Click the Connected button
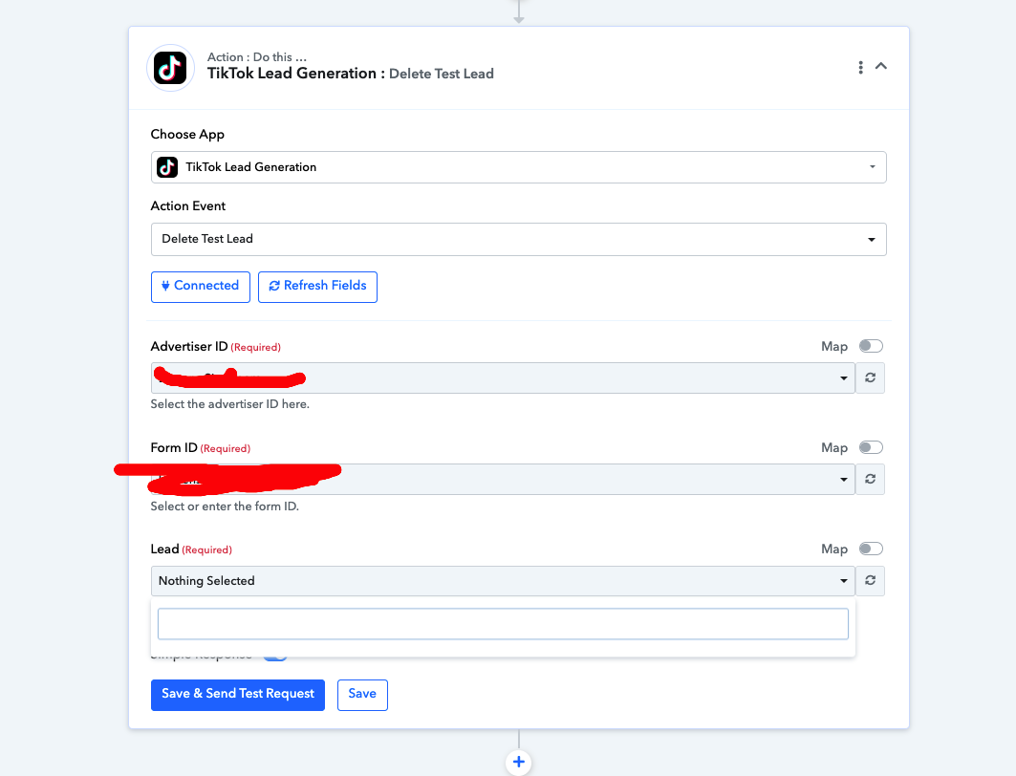Image resolution: width=1016 pixels, height=776 pixels. coord(200,287)
